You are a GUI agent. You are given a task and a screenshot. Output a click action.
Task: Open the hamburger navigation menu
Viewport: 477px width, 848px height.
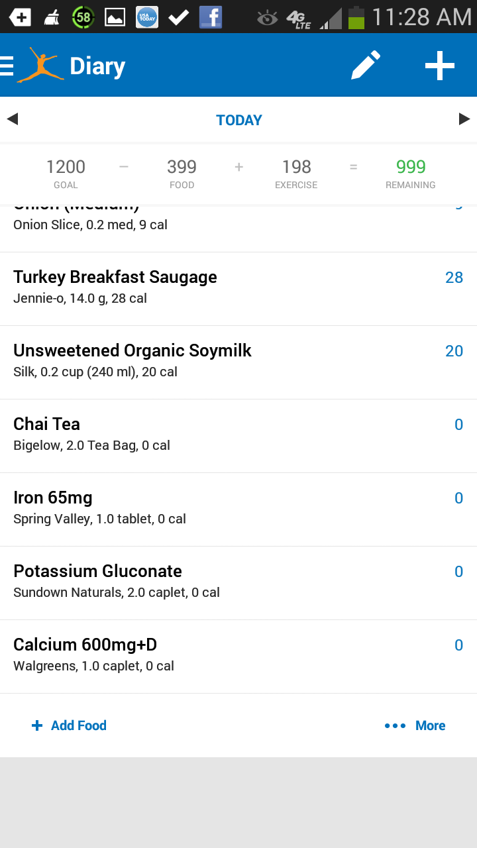[x=7, y=66]
